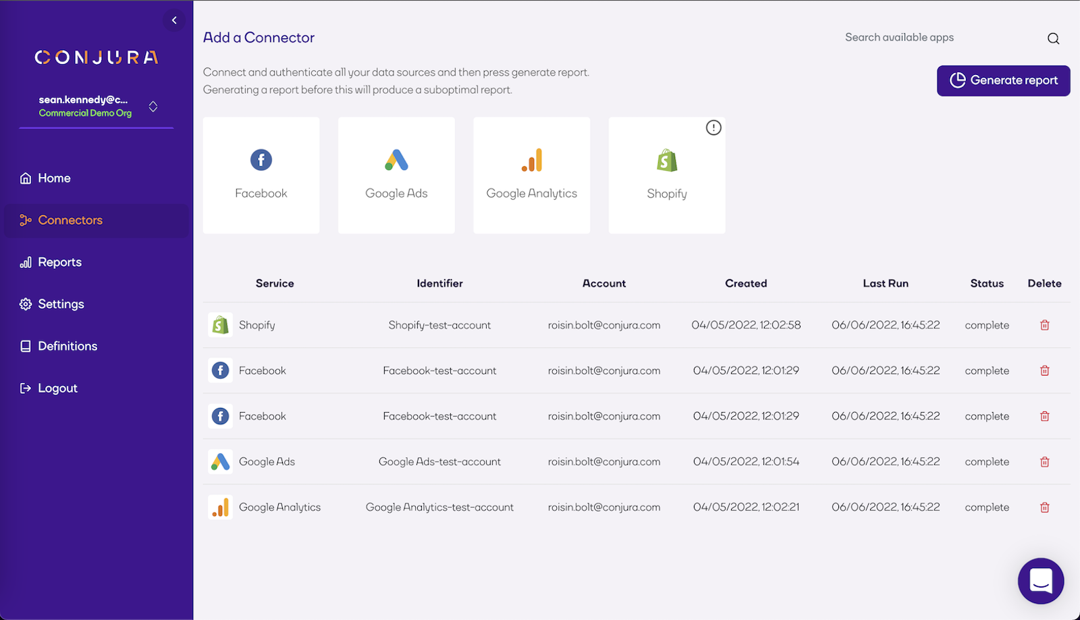Screen dimensions: 1080x620
Task: Click the Shopify warning info icon
Action: coord(713,128)
